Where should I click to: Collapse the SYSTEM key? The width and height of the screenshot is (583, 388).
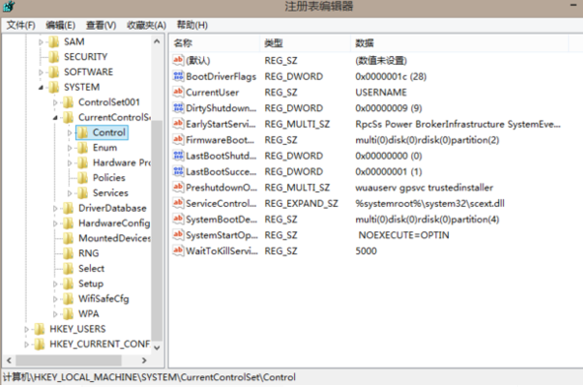click(x=40, y=88)
